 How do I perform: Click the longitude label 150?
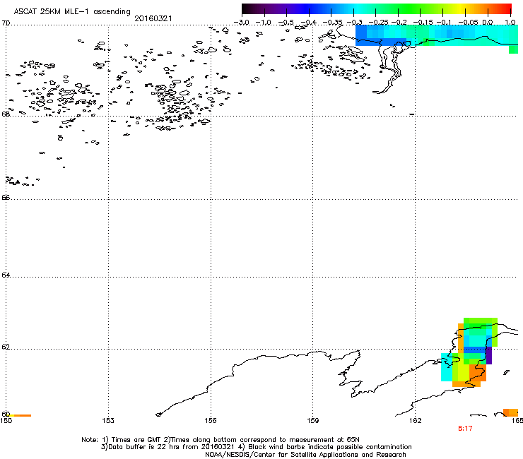[x=6, y=421]
